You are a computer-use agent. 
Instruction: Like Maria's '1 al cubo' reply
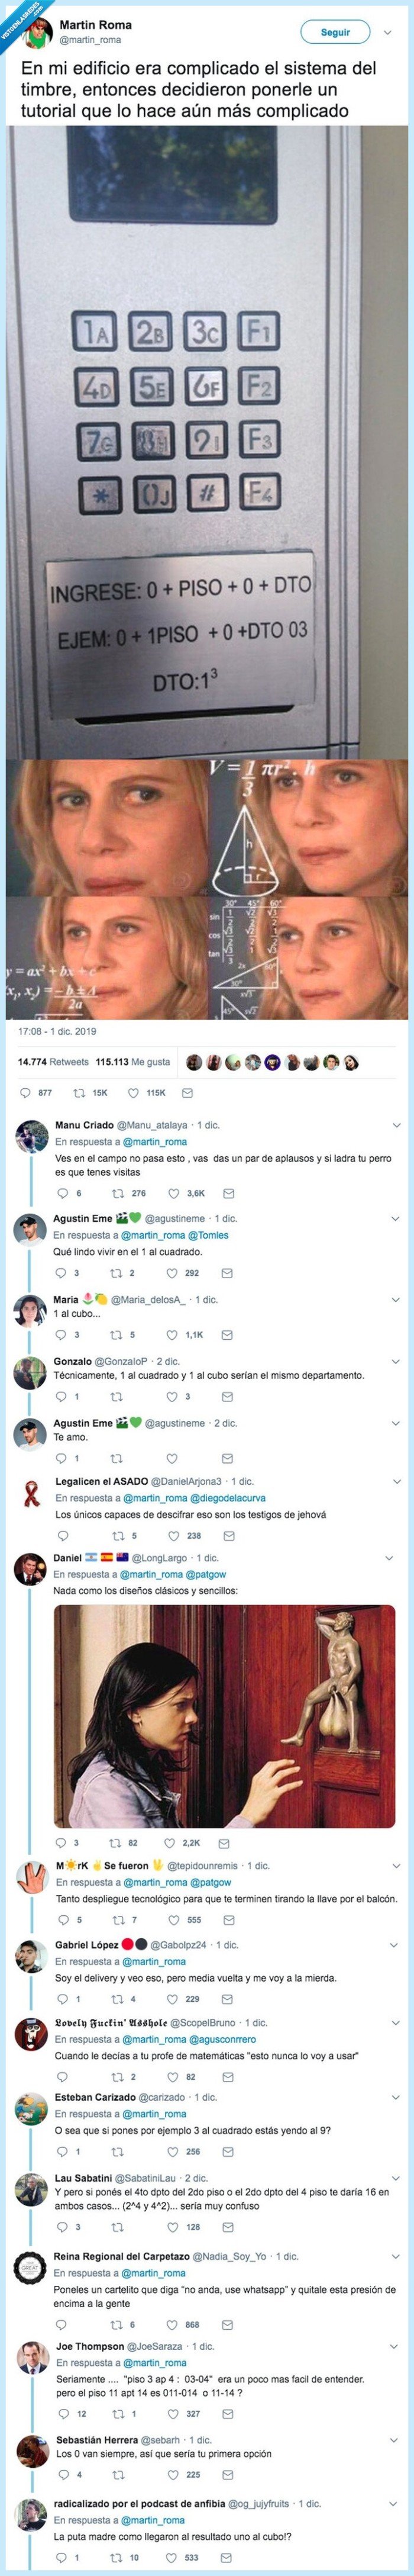[172, 1335]
